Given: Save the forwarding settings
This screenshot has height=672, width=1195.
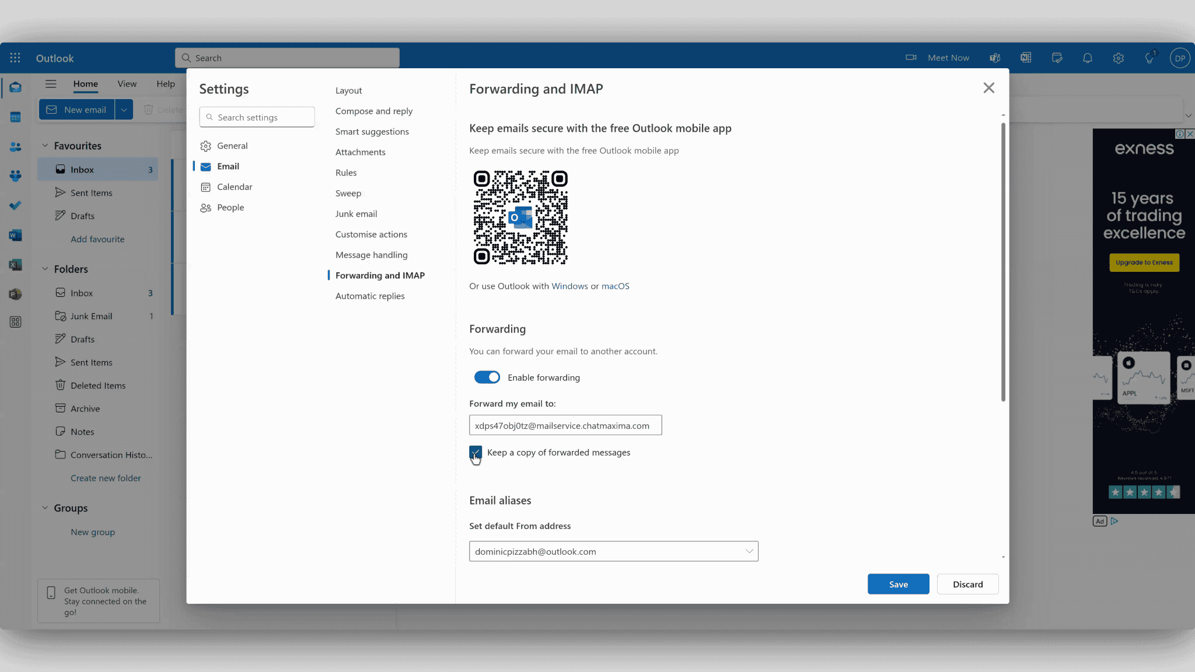Looking at the screenshot, I should pyautogui.click(x=898, y=584).
